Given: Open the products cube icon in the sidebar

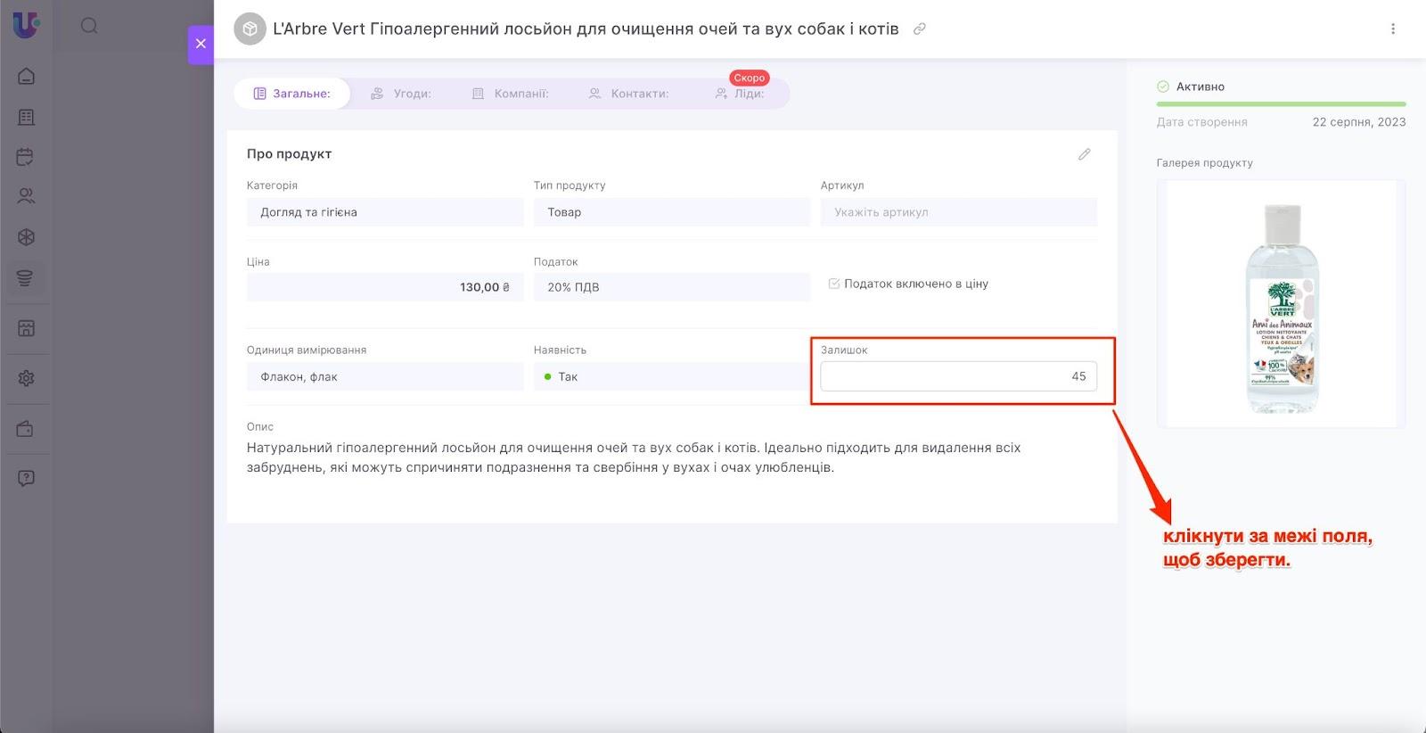Looking at the screenshot, I should coord(26,237).
